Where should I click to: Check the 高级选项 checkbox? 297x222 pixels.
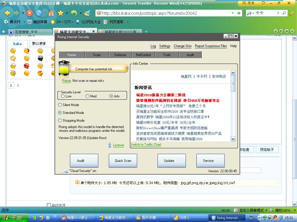[49, 205]
